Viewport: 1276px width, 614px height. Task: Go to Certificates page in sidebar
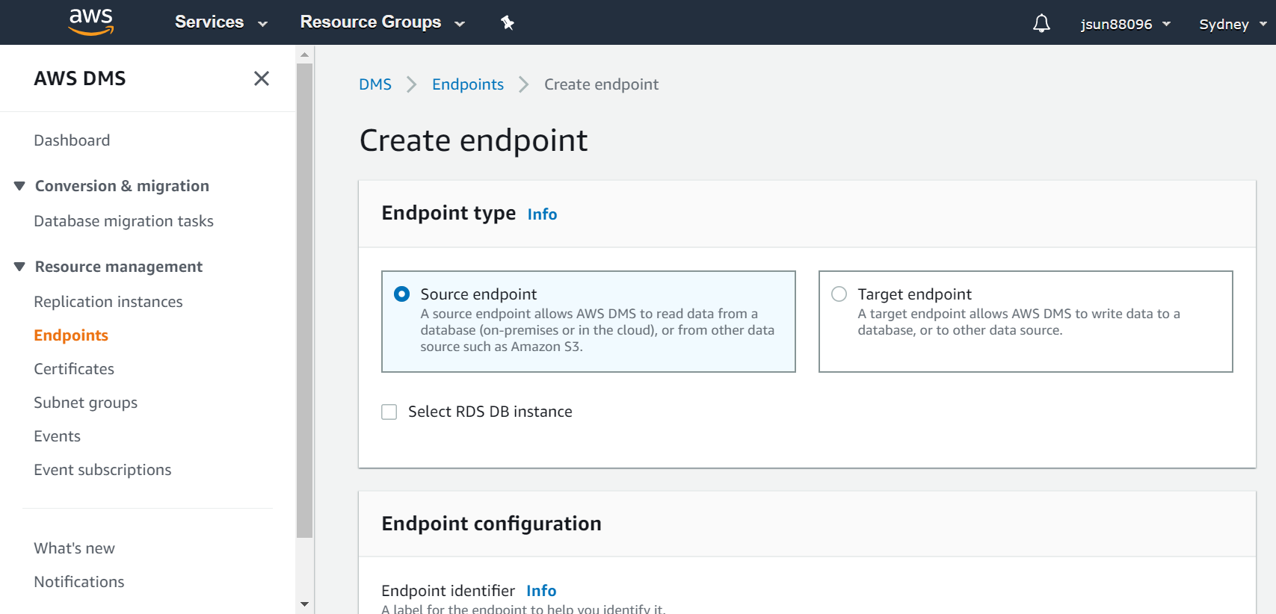[x=74, y=369]
